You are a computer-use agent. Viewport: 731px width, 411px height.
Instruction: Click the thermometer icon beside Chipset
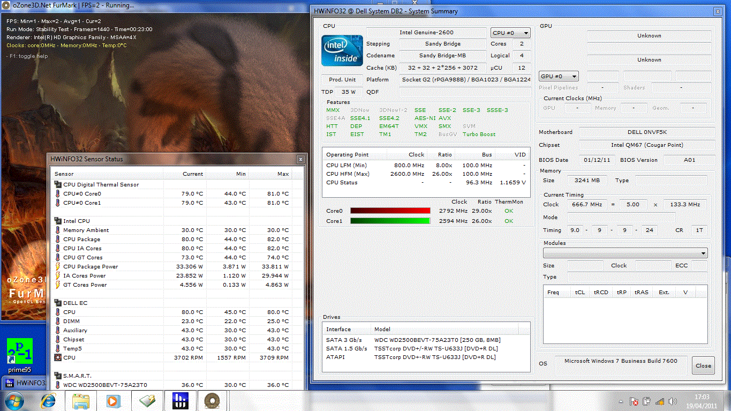58,340
